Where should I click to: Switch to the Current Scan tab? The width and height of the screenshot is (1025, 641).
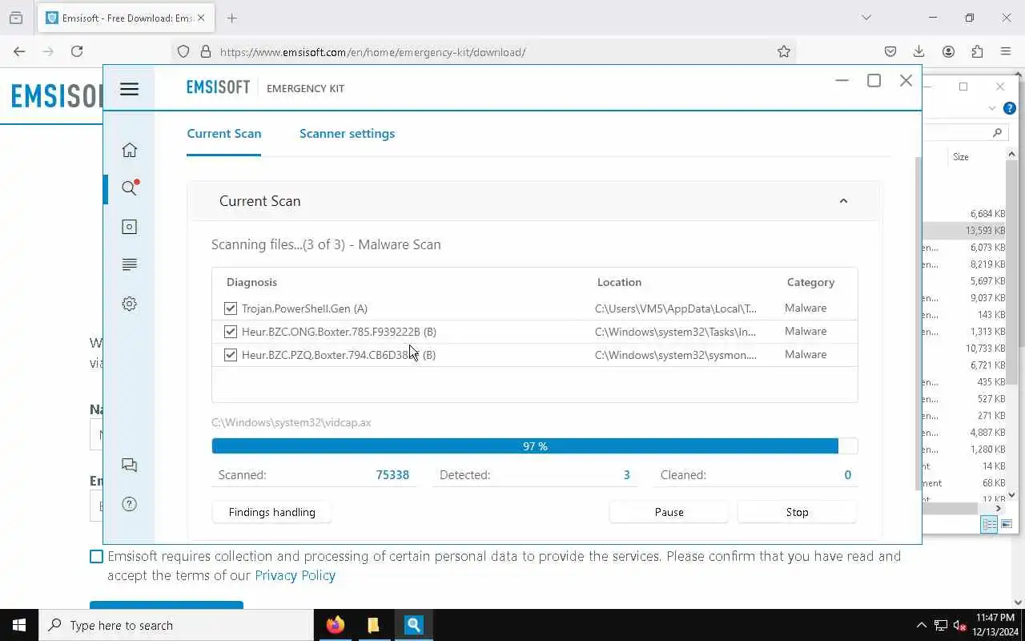pos(224,134)
